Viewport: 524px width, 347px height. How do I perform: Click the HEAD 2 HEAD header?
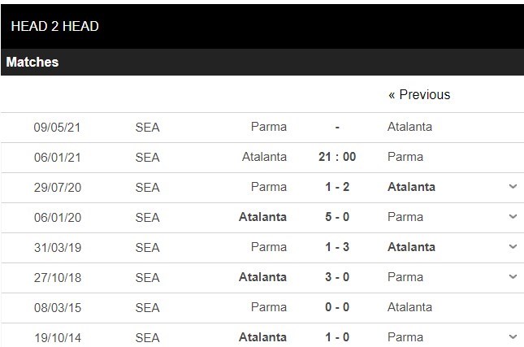point(54,26)
